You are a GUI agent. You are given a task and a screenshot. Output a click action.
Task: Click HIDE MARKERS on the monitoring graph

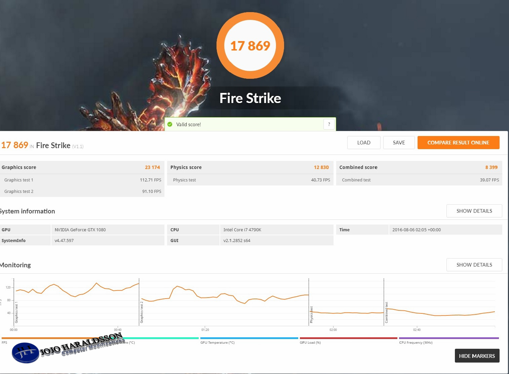(x=477, y=355)
